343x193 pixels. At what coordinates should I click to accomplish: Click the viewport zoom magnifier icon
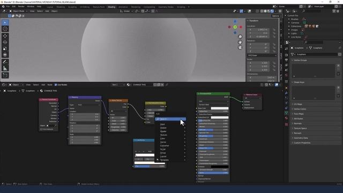240,37
